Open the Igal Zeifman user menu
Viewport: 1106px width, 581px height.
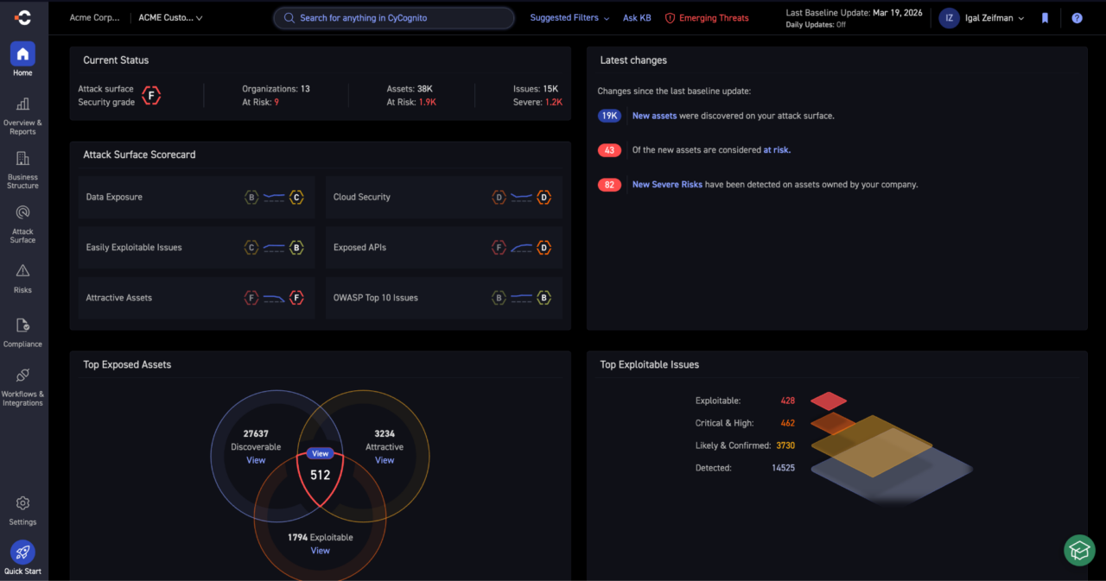(982, 18)
